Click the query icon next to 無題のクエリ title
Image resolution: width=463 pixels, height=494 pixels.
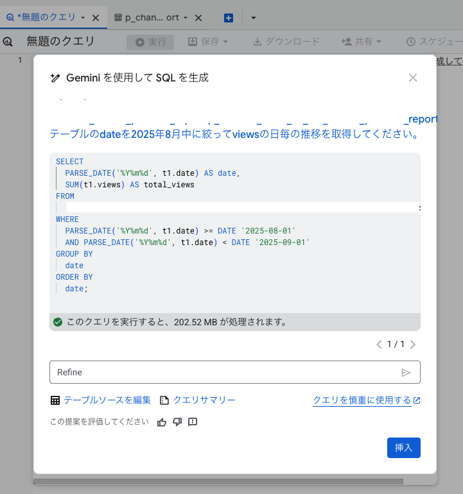(8, 42)
